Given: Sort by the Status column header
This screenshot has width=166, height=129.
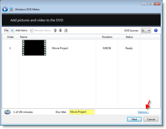Looking at the screenshot, I should [129, 37].
